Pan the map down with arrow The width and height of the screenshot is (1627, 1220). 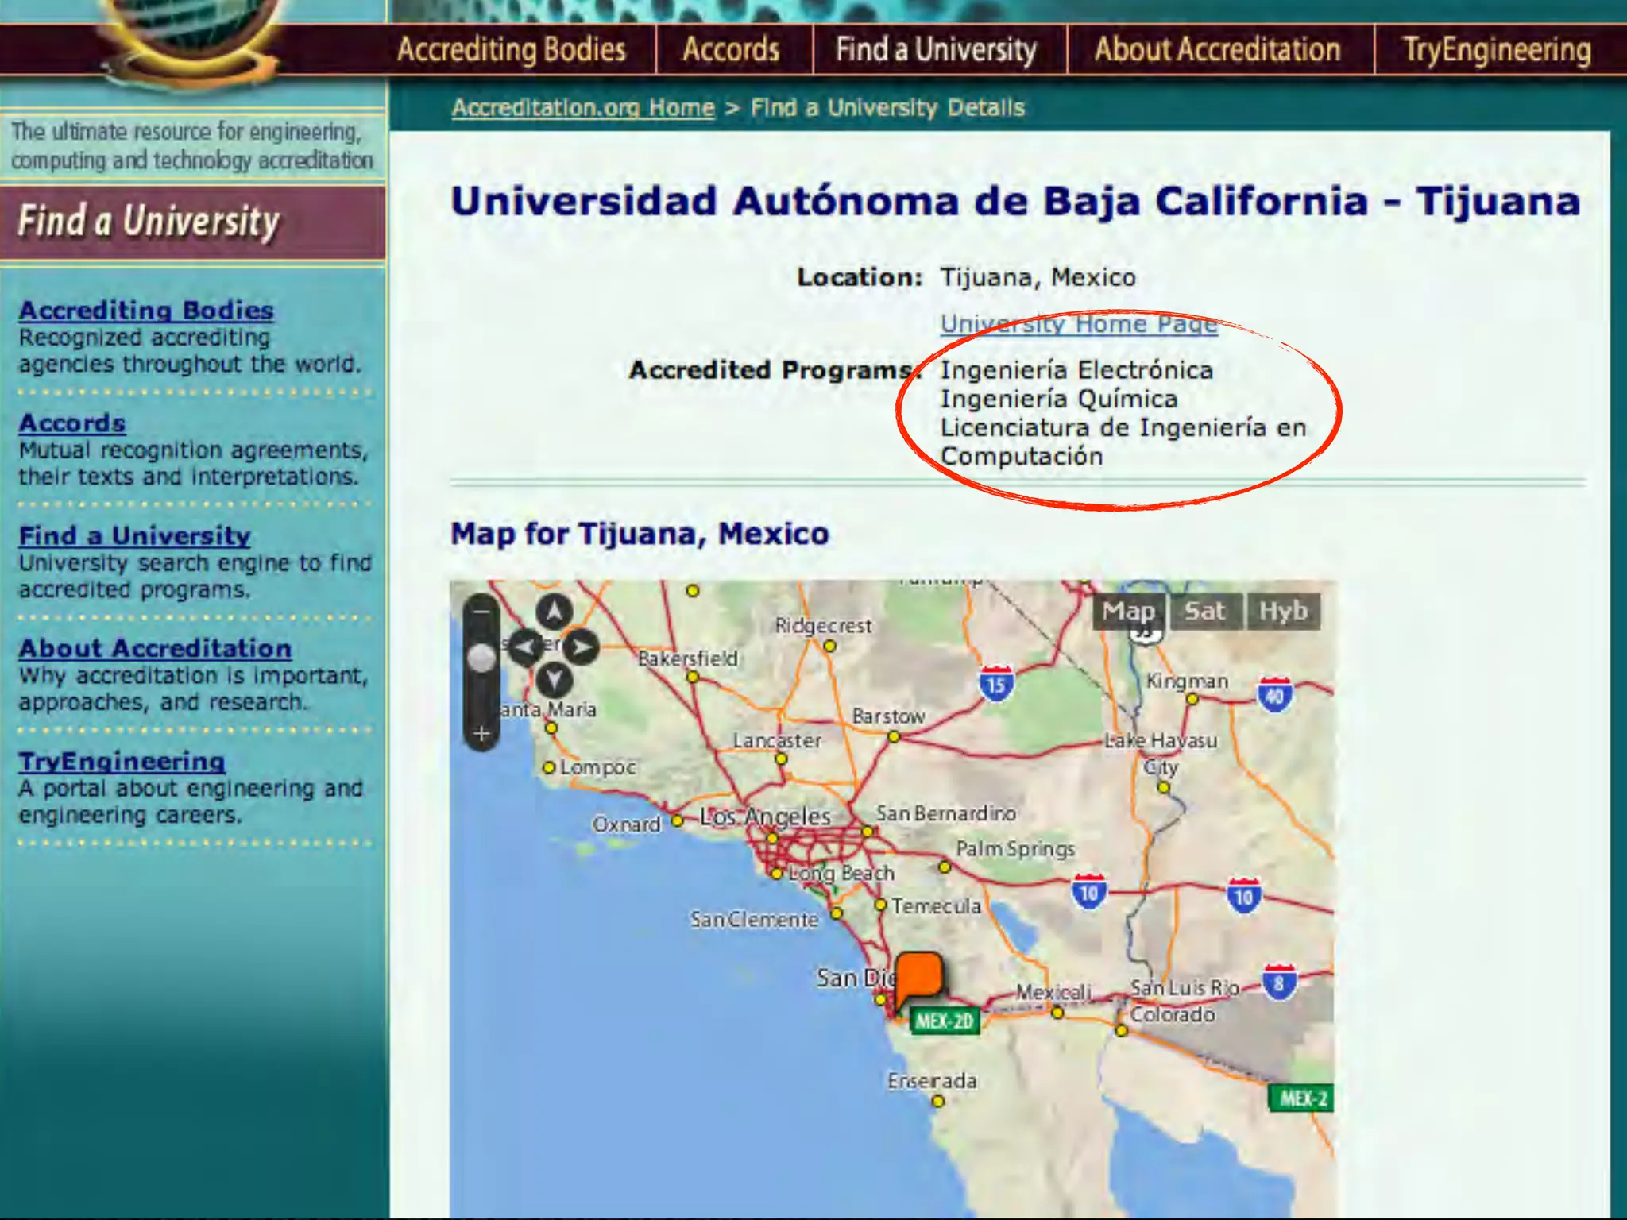(554, 679)
